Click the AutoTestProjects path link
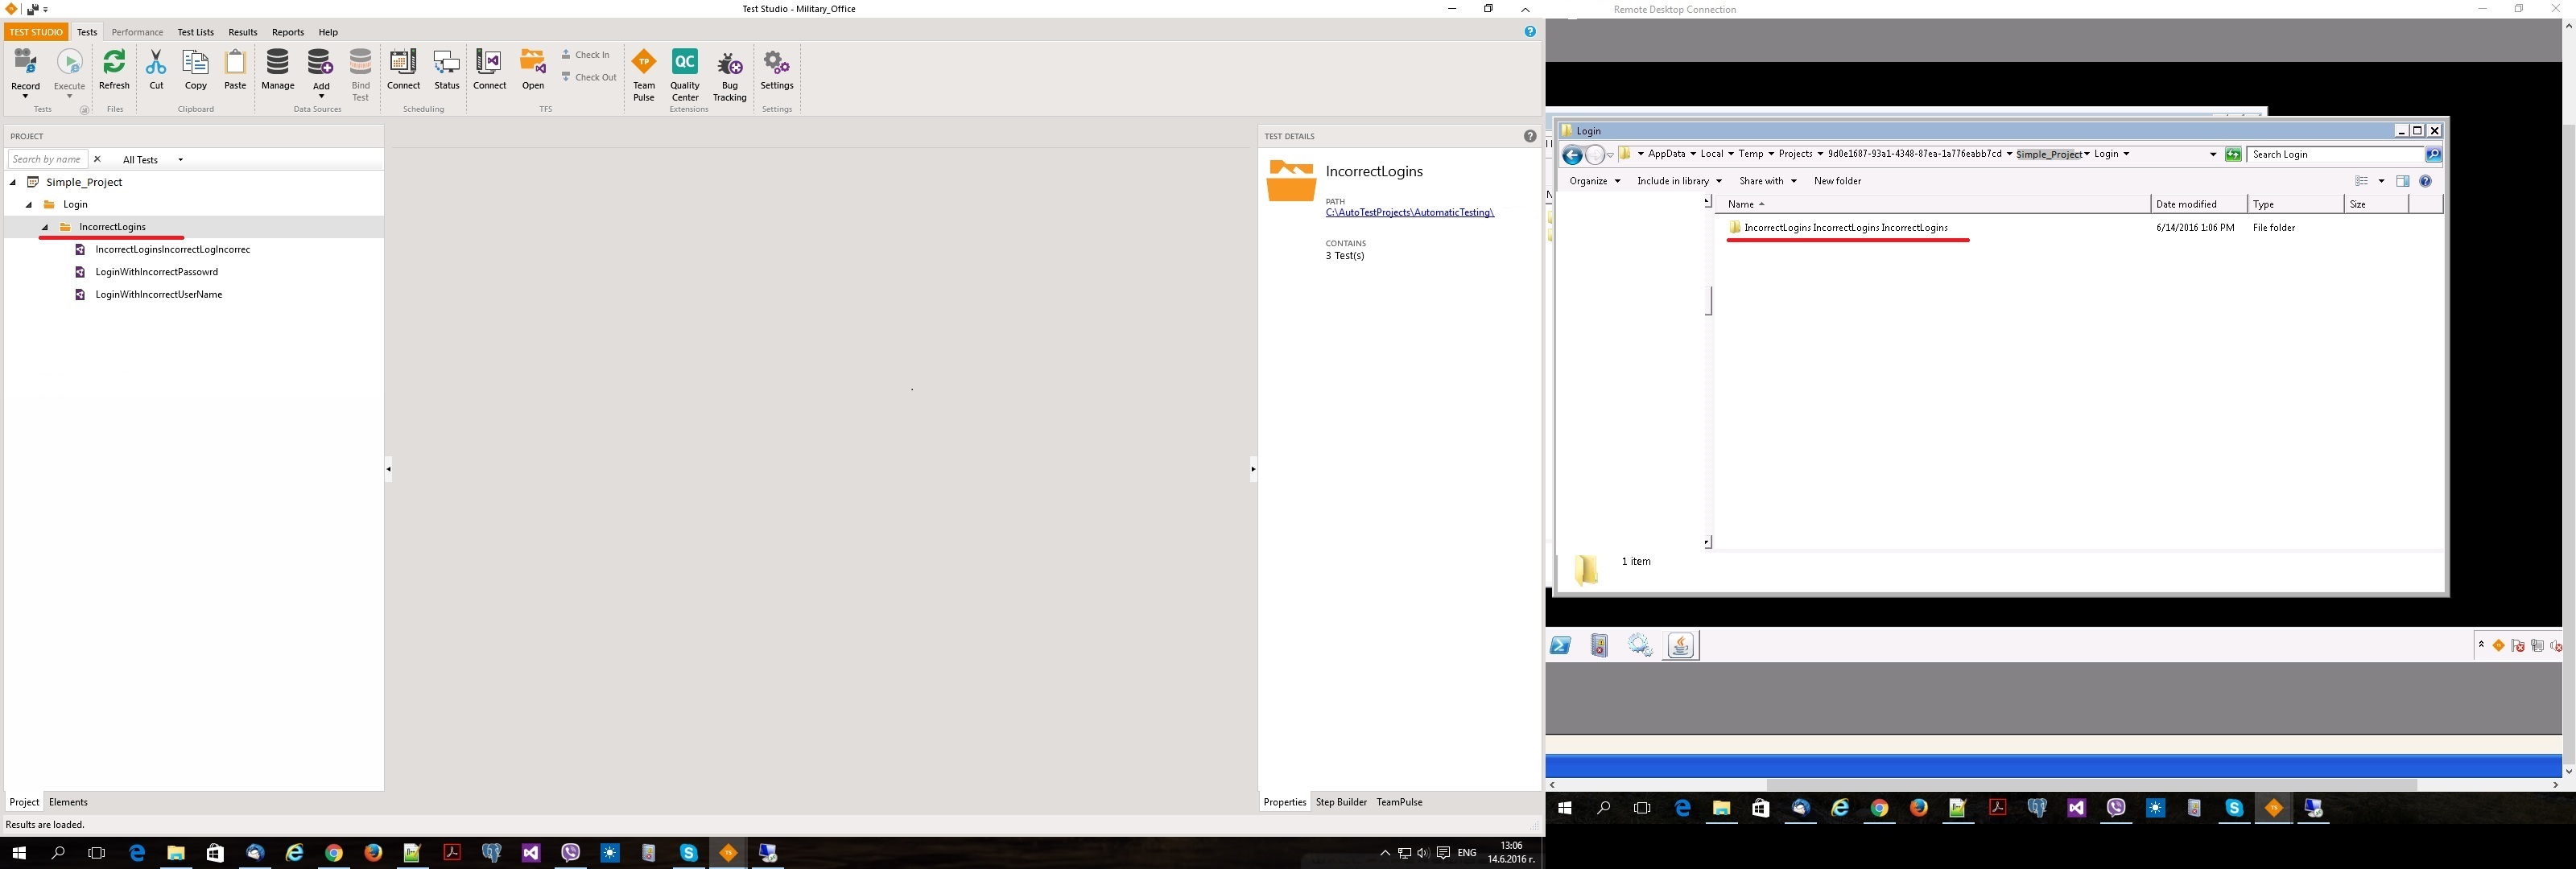 [1409, 212]
